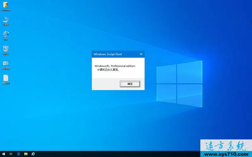Select the text document file on desktop
Viewport: 252px width, 157px height.
point(6,78)
